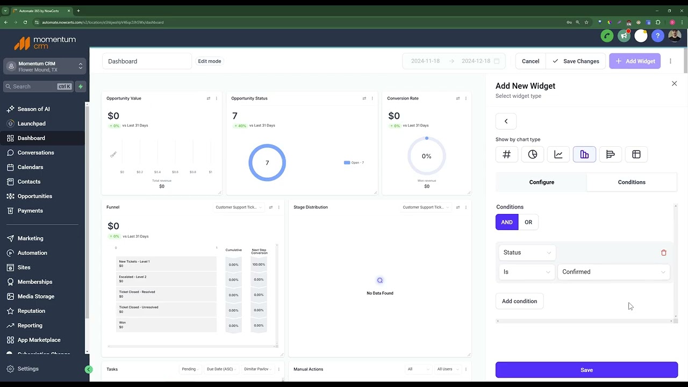688x387 pixels.
Task: Open Automation in sidebar
Action: click(42, 253)
